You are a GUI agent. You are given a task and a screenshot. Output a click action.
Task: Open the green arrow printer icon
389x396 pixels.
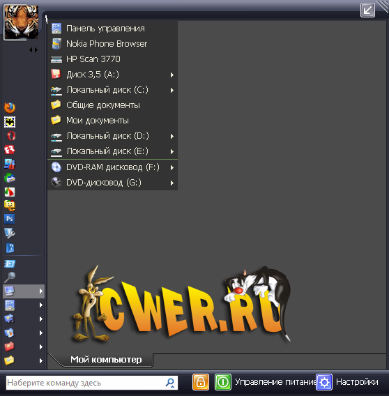(10, 178)
